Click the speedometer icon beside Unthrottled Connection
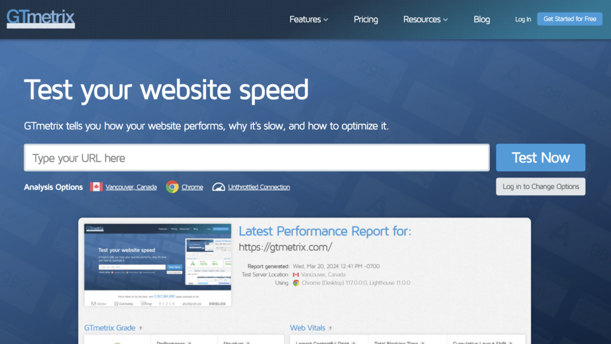The height and width of the screenshot is (344, 611). [218, 186]
